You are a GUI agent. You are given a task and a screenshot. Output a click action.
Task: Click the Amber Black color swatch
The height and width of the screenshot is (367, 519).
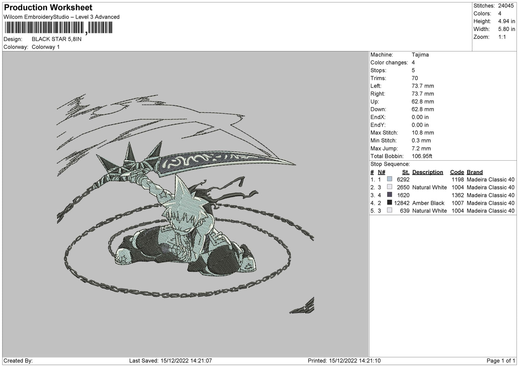[x=390, y=203]
